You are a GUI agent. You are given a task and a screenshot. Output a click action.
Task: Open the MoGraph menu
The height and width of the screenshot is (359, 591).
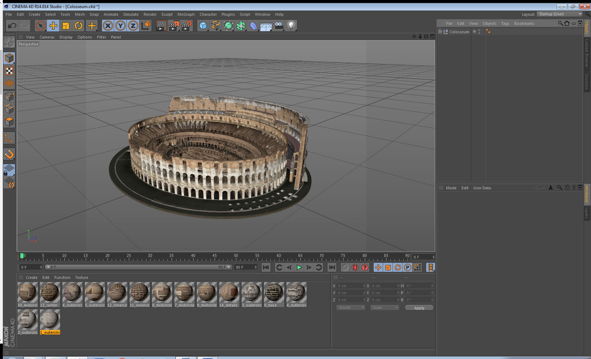coord(186,14)
